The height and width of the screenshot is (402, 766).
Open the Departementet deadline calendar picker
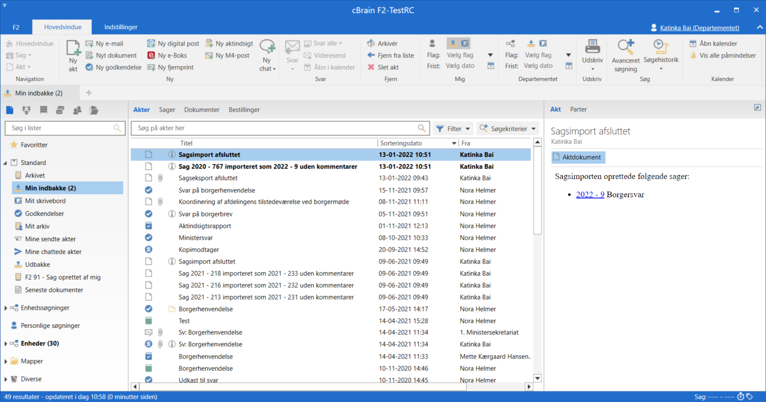pyautogui.click(x=569, y=66)
